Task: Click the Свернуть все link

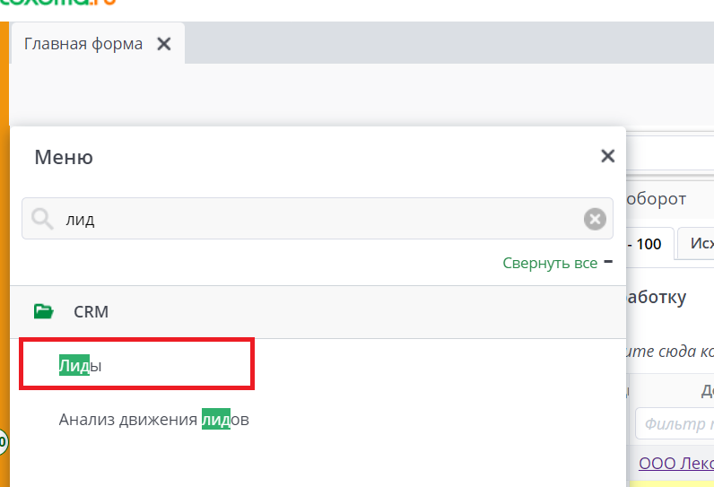Action: [549, 263]
